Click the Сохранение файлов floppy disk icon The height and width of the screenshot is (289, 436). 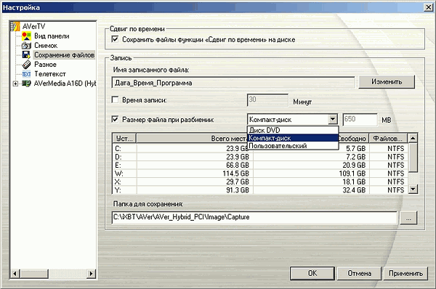pos(26,54)
